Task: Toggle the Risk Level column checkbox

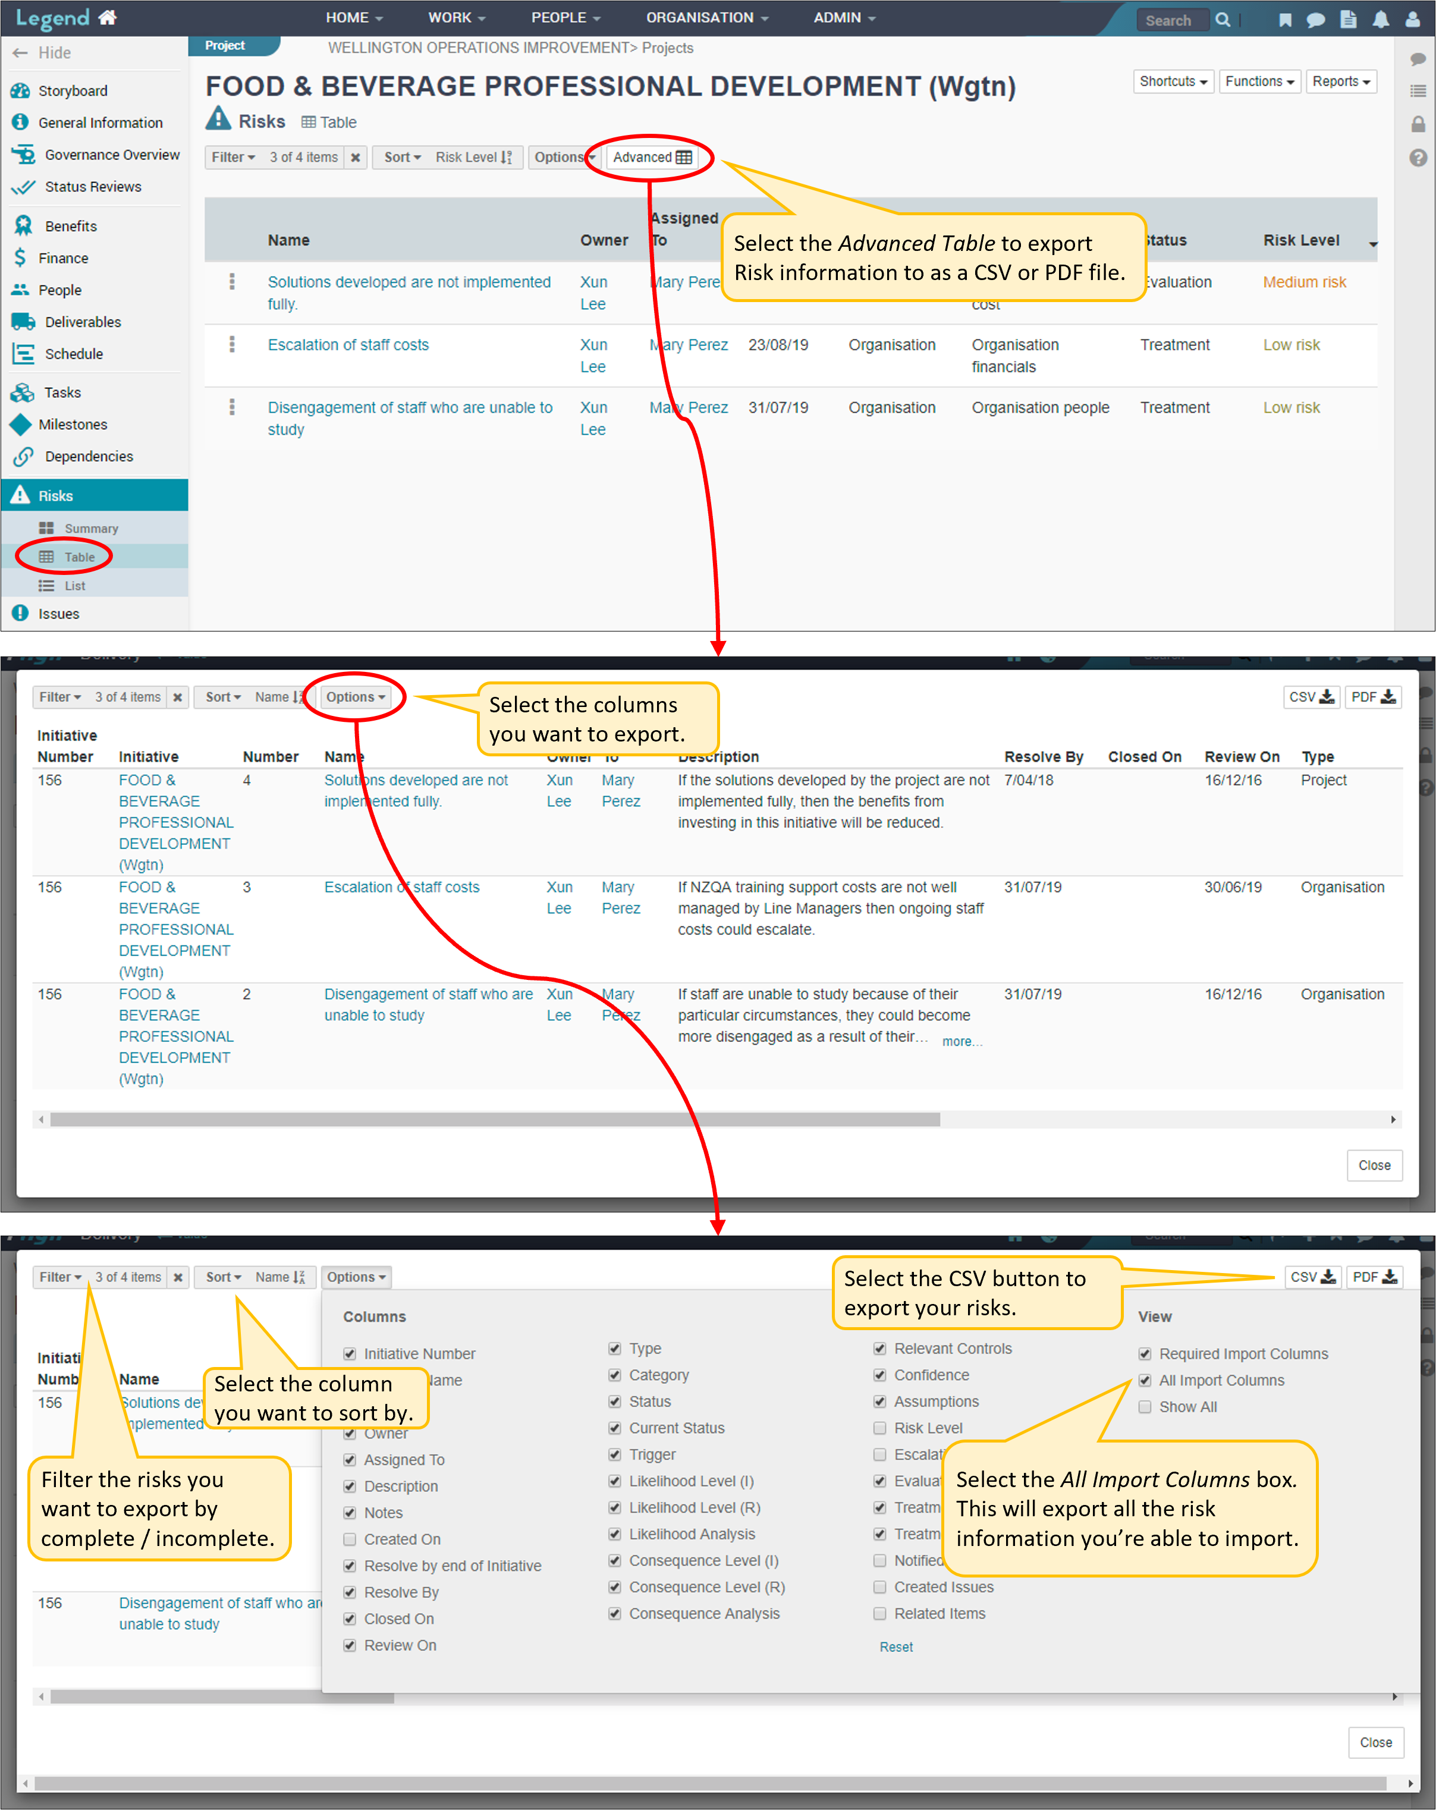Action: [x=879, y=1428]
